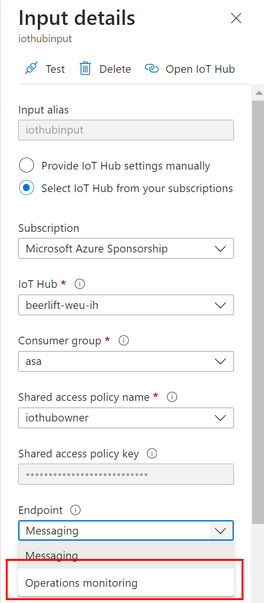This screenshot has height=603, width=264.
Task: Expand the beerlift-weu-ih IoT Hub dropdown
Action: coord(126,305)
